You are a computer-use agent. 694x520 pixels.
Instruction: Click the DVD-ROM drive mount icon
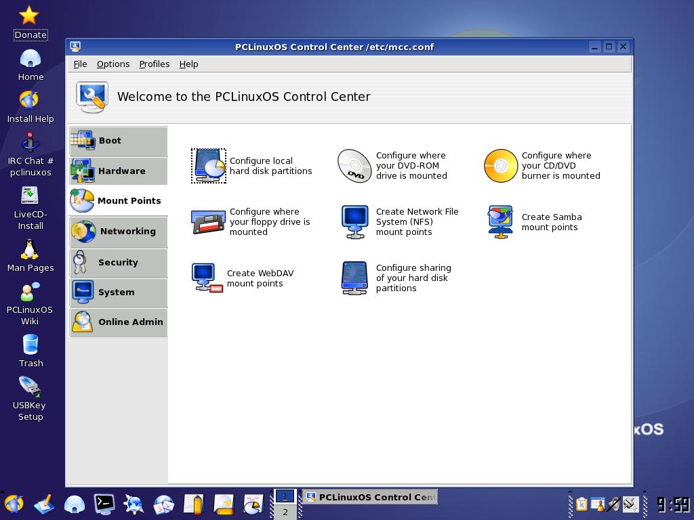click(354, 166)
